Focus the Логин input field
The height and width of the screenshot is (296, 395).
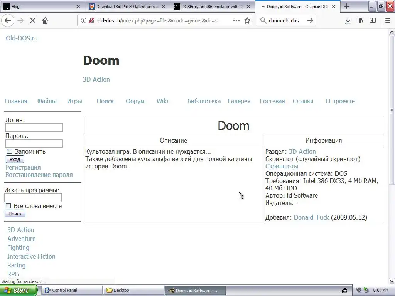pyautogui.click(x=34, y=128)
